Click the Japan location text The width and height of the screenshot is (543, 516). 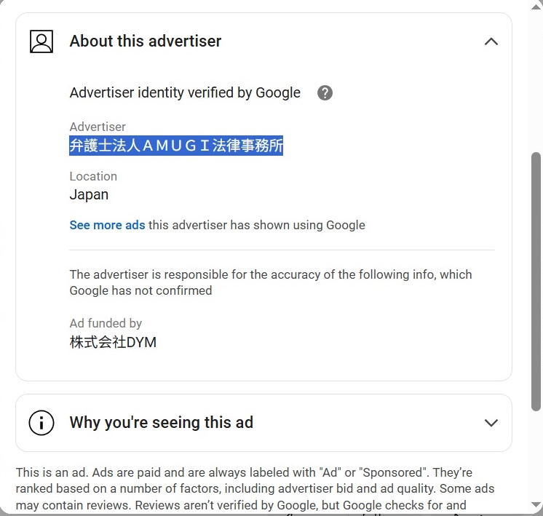point(89,194)
